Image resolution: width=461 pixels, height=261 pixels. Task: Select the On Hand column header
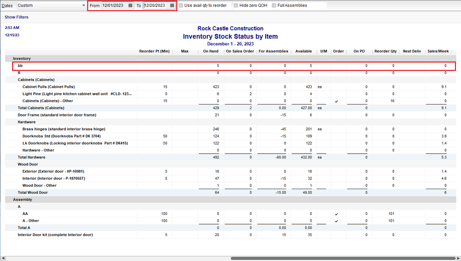tap(210, 51)
